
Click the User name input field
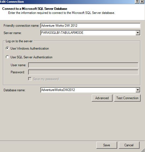pyautogui.click(x=83, y=65)
